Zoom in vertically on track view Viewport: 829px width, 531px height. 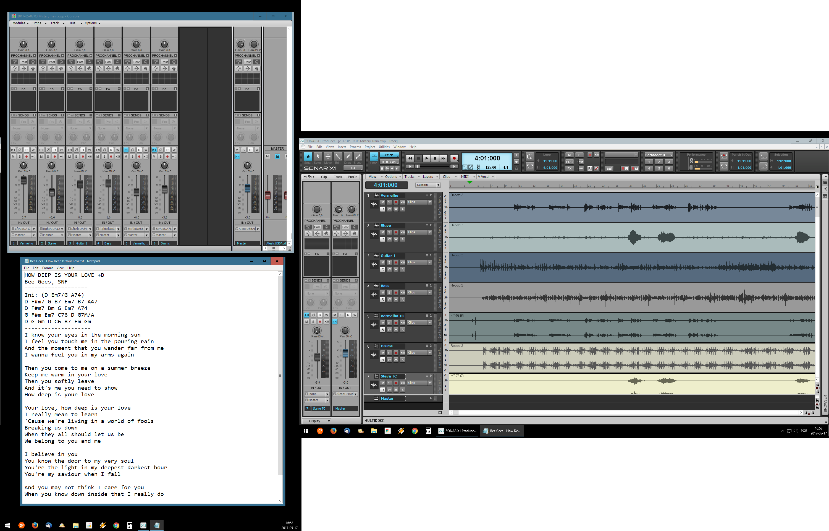coord(817,392)
